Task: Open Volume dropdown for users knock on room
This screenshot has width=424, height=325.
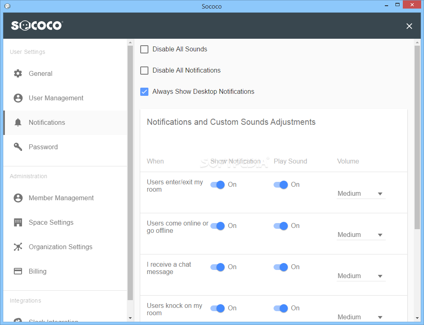Action: point(361,317)
